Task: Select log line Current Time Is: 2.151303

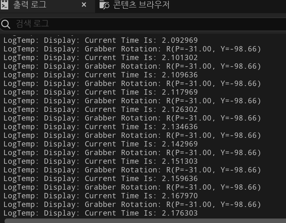Action: tap(100, 161)
